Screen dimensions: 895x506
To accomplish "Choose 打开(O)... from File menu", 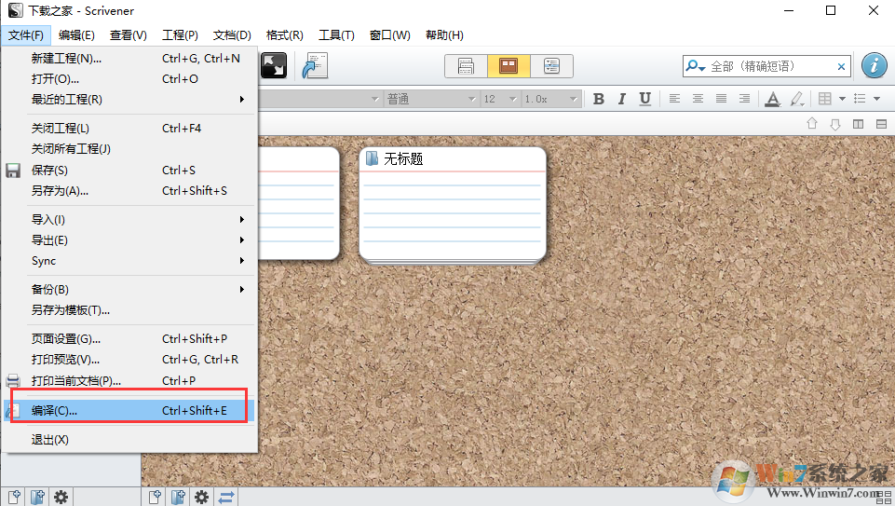I will (x=129, y=79).
